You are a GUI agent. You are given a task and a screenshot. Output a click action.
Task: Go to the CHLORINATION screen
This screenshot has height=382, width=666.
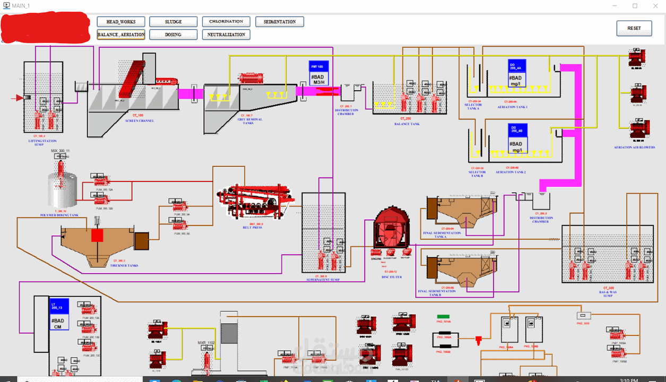[x=226, y=22]
